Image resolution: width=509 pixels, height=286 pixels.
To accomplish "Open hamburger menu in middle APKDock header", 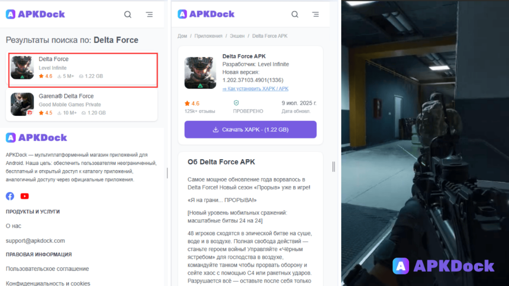I will click(315, 14).
